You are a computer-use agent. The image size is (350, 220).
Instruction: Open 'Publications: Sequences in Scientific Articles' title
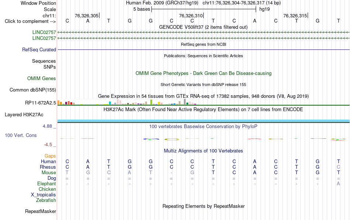[x=203, y=56]
